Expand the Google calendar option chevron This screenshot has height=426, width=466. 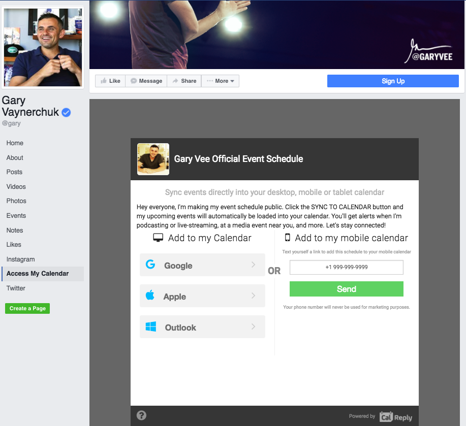(253, 265)
